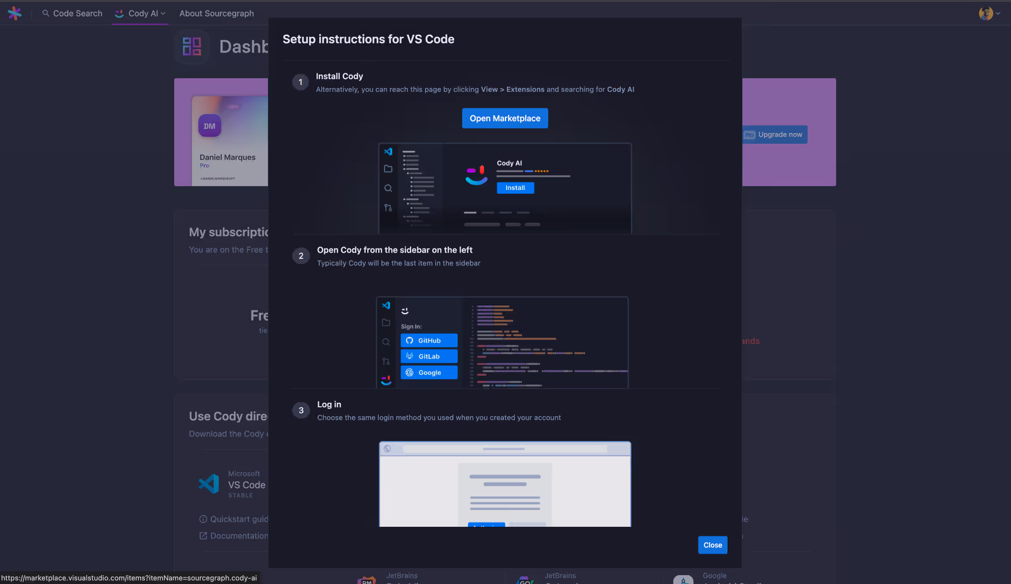Click 'Open Cody from the sidebar on the left' heading

pyautogui.click(x=395, y=250)
